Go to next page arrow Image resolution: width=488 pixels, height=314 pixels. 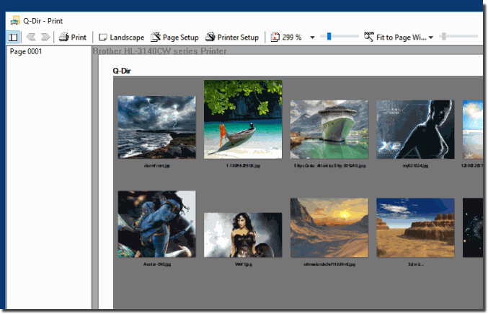(45, 37)
